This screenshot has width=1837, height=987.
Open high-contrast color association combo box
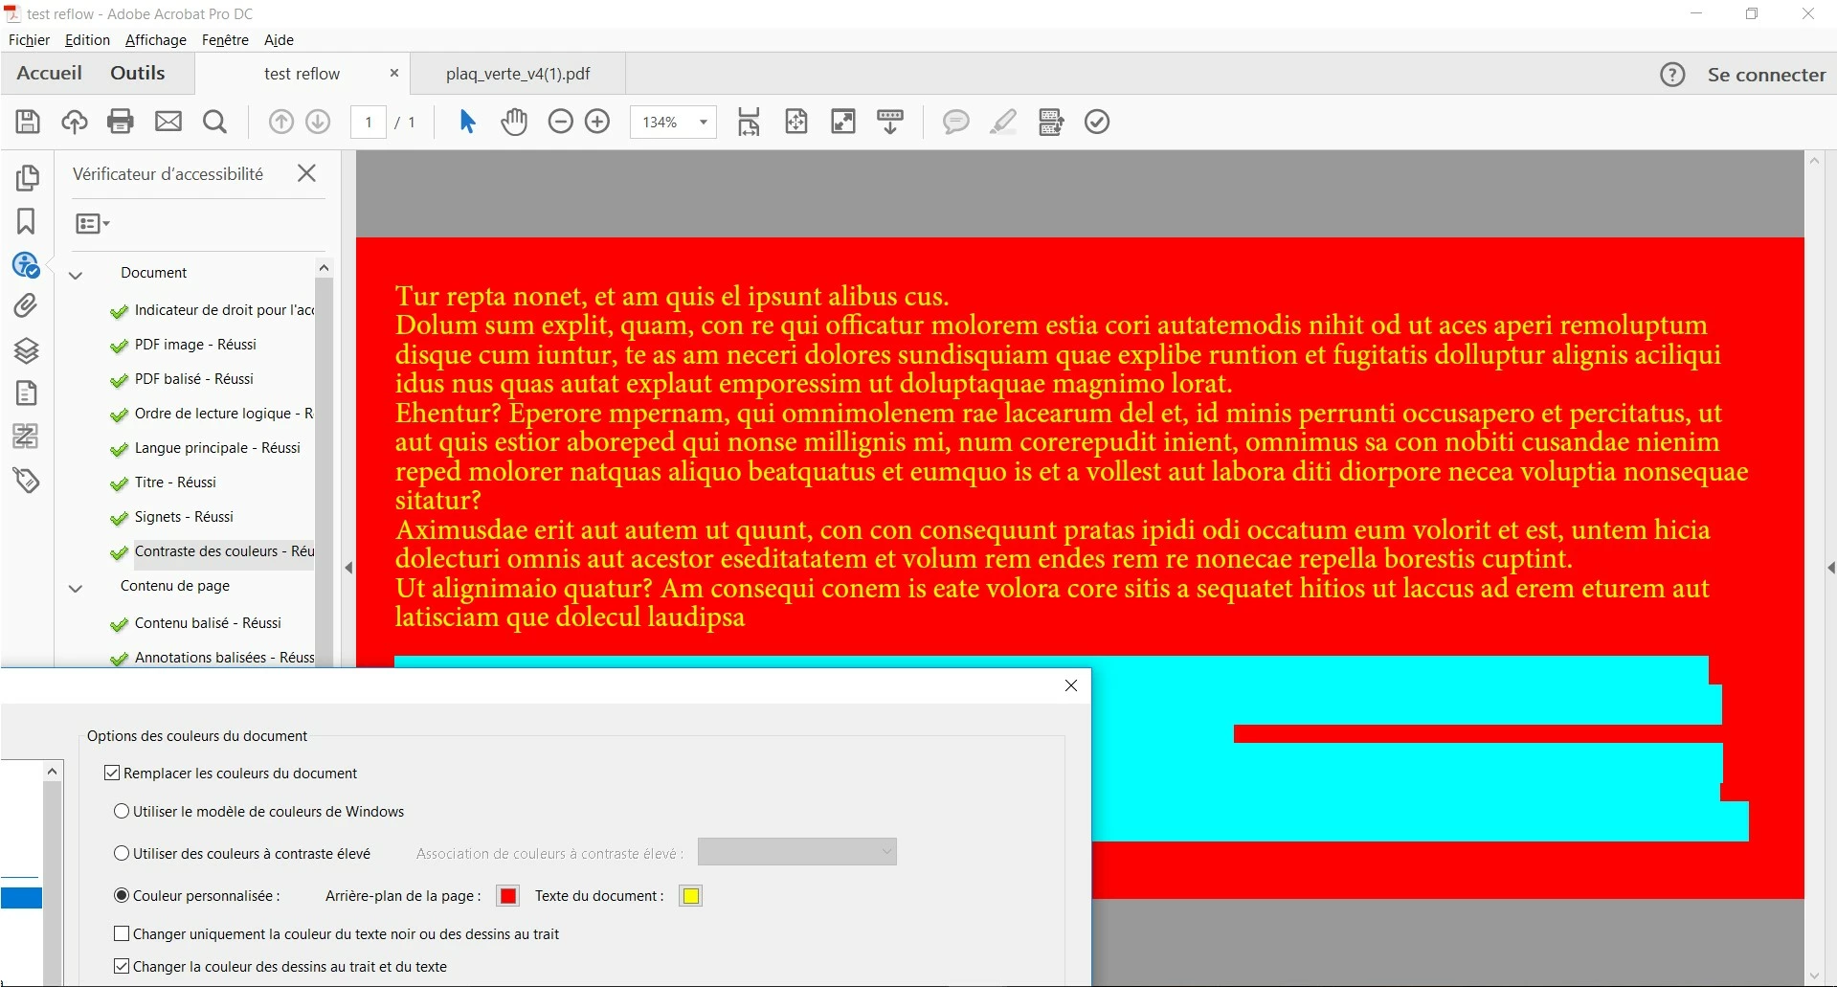tap(797, 851)
